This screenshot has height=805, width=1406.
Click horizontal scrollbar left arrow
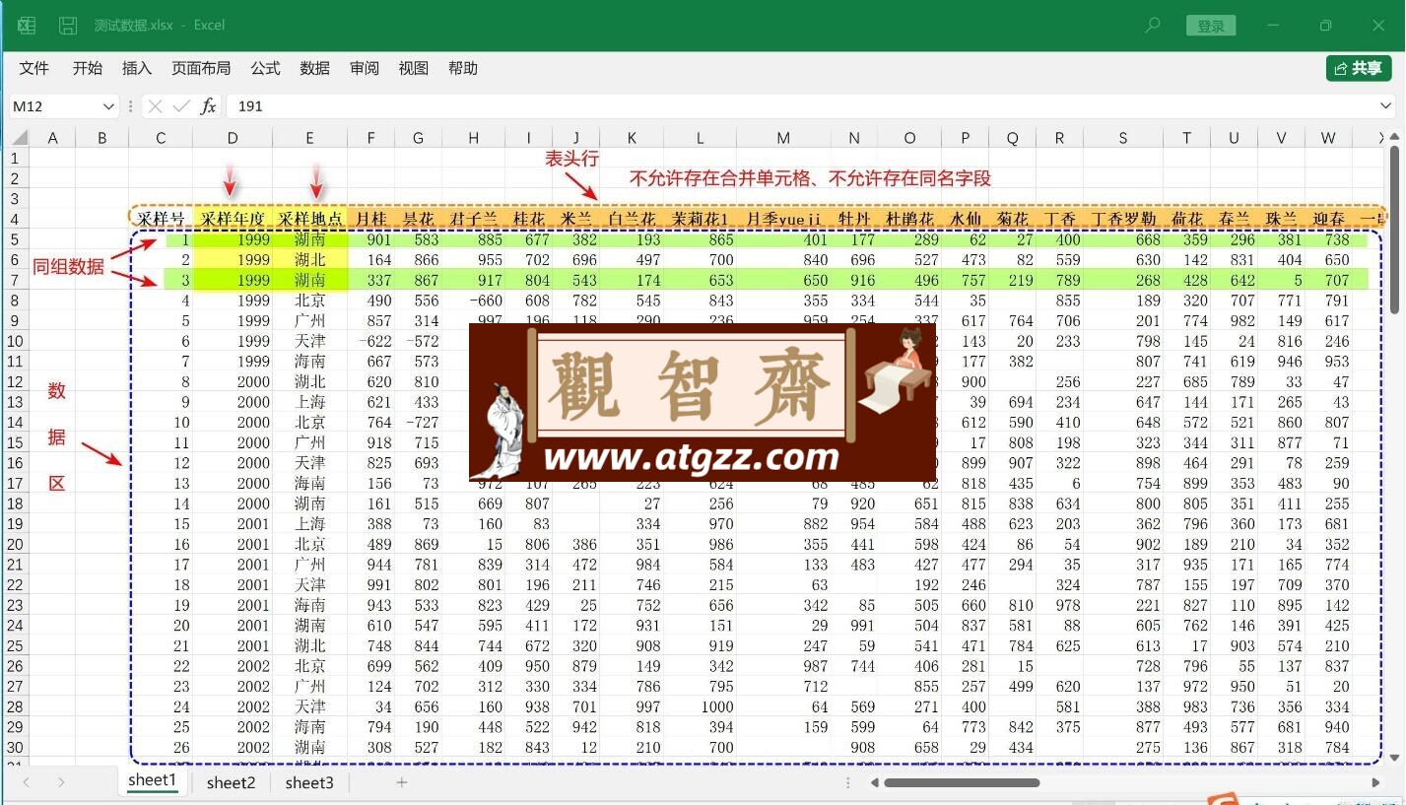click(873, 783)
